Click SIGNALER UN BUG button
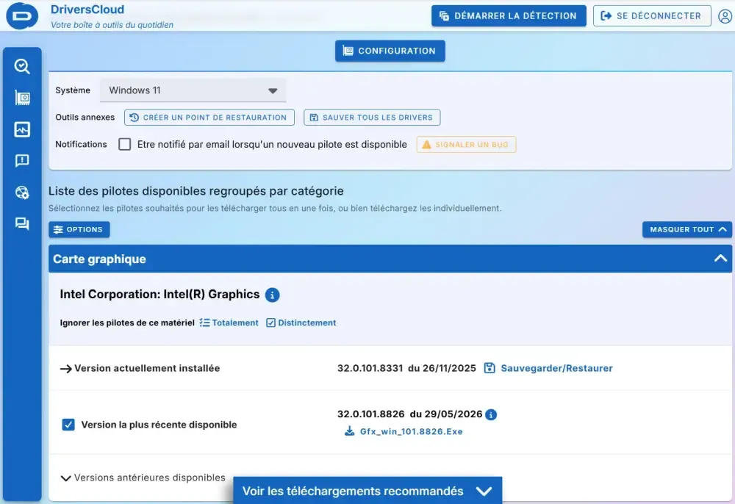 point(467,145)
